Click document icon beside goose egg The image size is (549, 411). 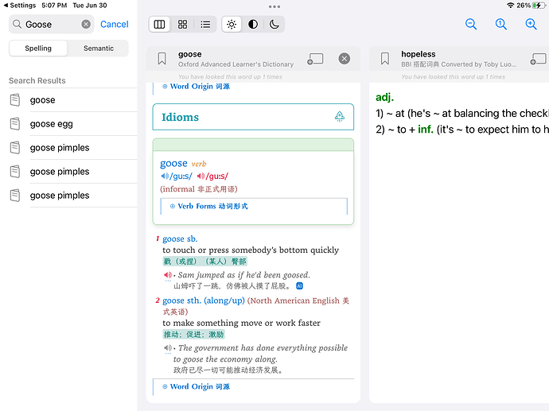[15, 124]
